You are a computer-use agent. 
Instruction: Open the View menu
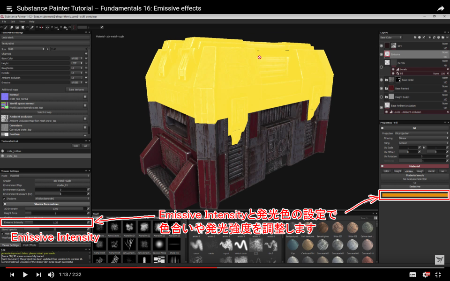pyautogui.click(x=22, y=22)
